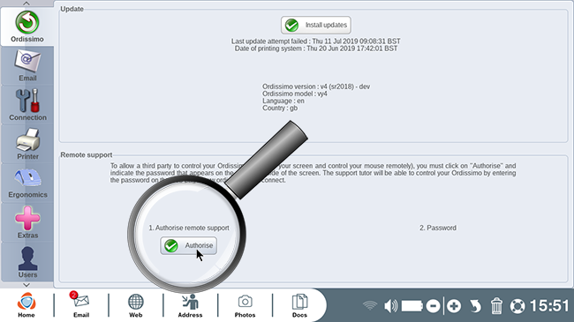Screen dimensions: 574x322
Task: Select the Ordissimo tab in the sidebar
Action: pos(27,26)
